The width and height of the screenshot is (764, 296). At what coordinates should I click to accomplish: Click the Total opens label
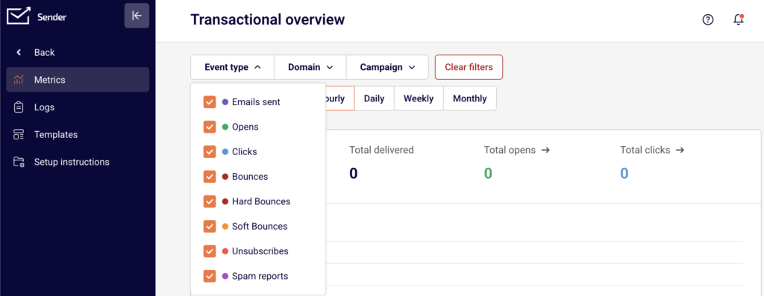[510, 150]
